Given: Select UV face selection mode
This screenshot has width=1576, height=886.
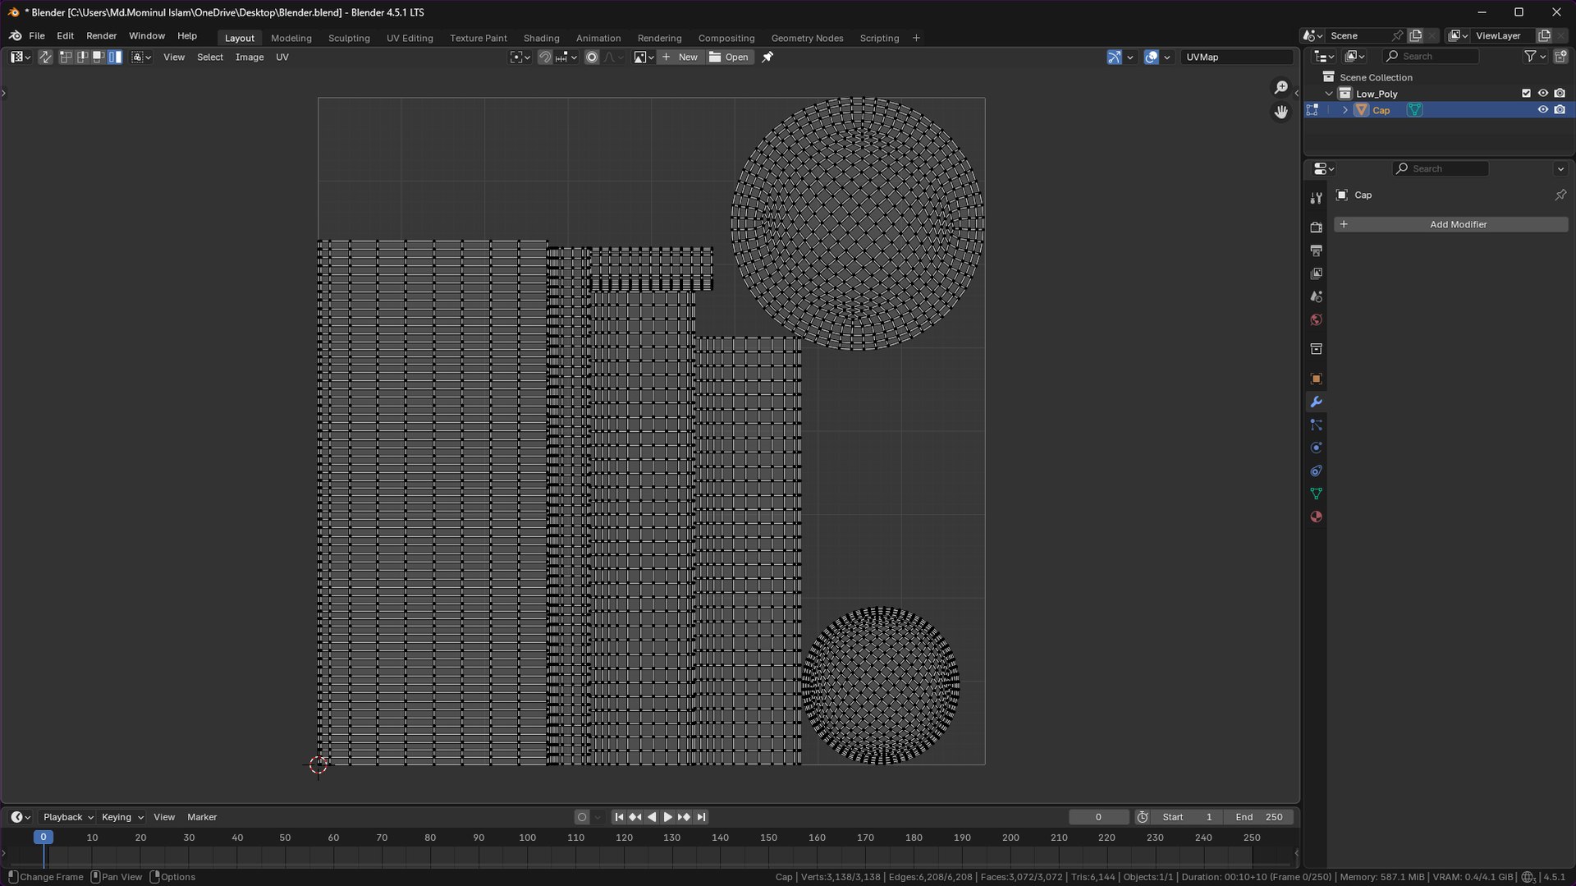Looking at the screenshot, I should [x=98, y=57].
